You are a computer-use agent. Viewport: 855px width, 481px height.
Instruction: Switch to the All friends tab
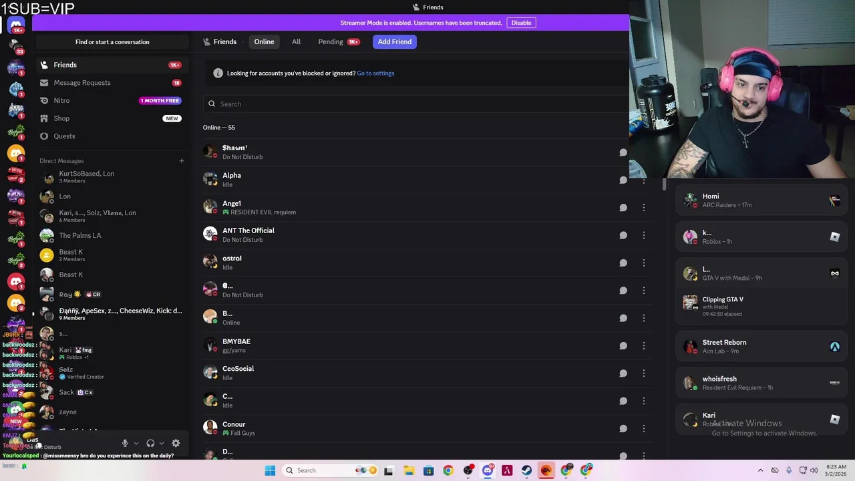coord(296,41)
